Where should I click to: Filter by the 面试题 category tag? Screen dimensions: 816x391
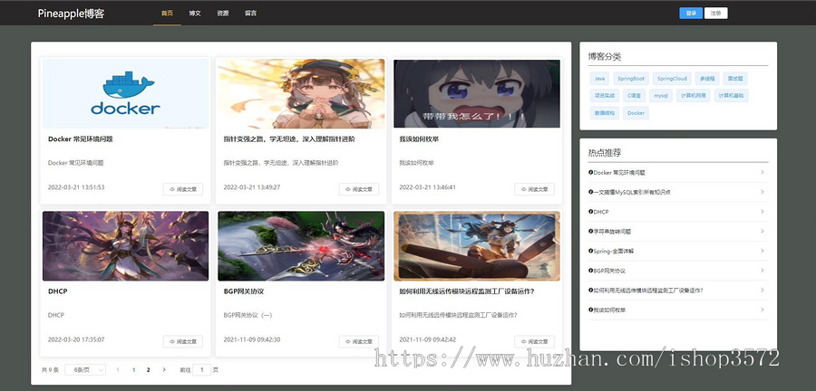click(735, 79)
